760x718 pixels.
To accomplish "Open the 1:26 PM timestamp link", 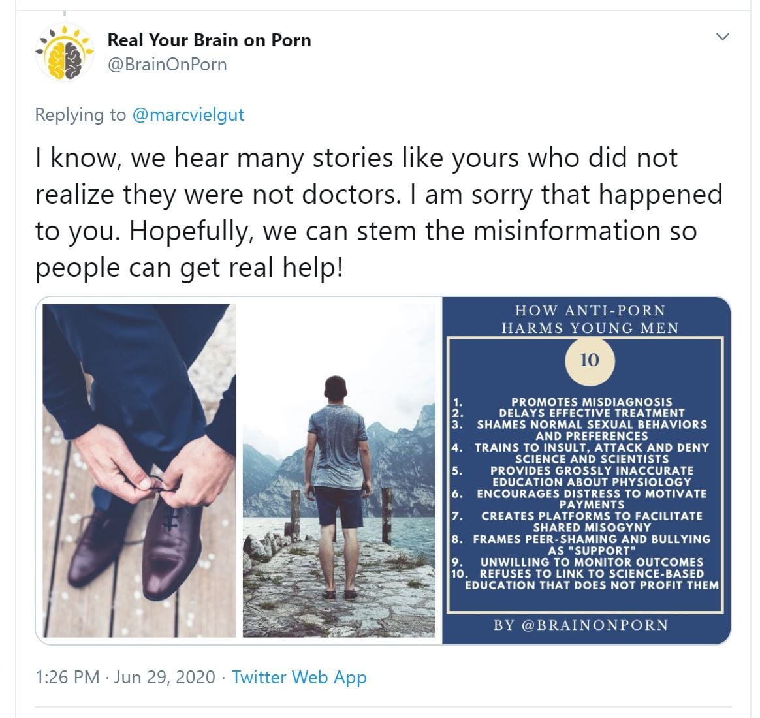I will point(67,677).
